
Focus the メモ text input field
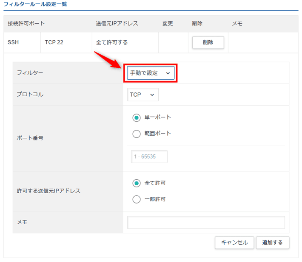coord(206,222)
